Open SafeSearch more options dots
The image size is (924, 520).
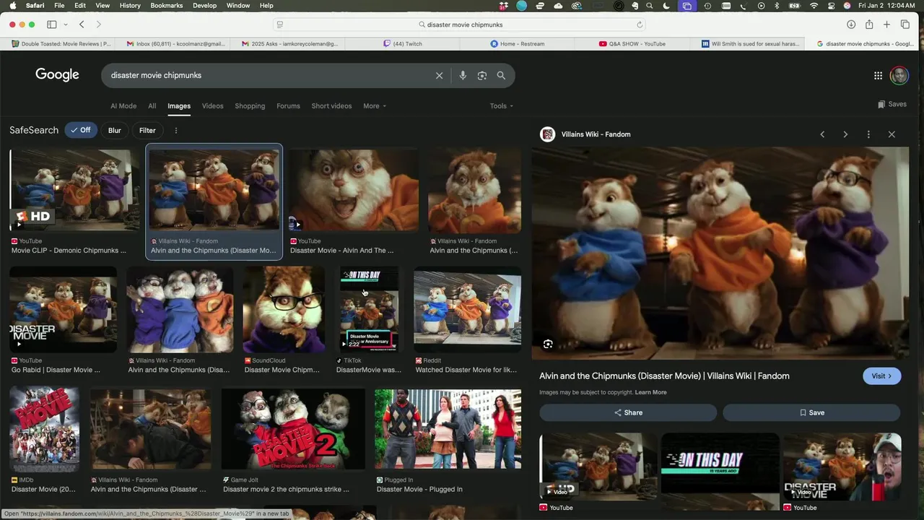pos(175,131)
